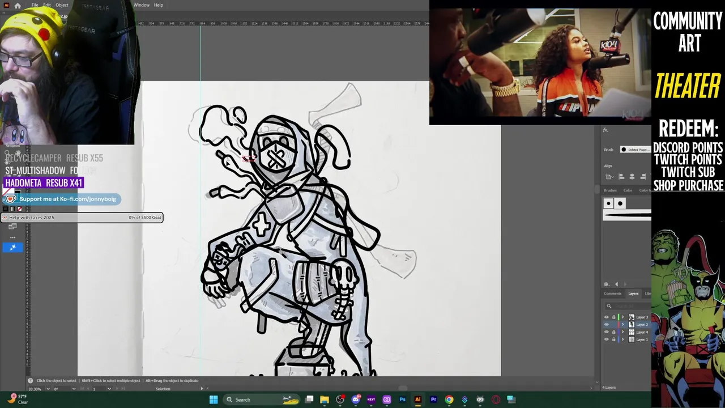The height and width of the screenshot is (408, 725).
Task: Click the Ko-fi support link banner
Action: [62, 199]
